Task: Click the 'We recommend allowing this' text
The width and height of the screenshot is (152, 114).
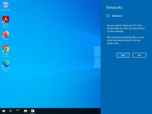Action: [x=125, y=40]
